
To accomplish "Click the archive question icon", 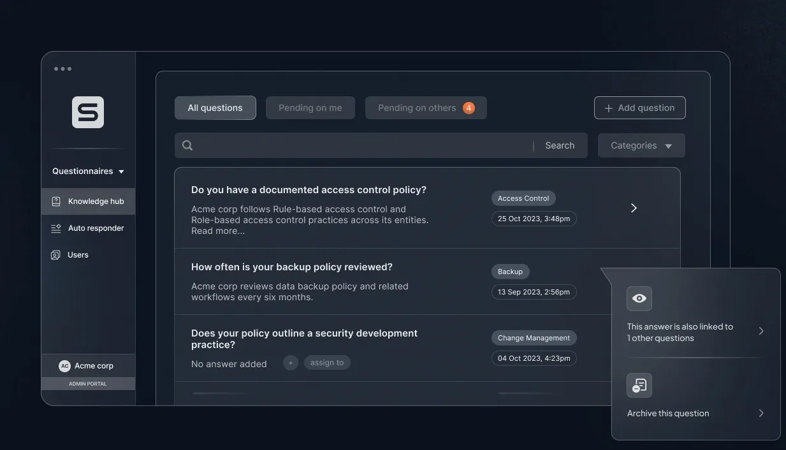I will click(639, 385).
